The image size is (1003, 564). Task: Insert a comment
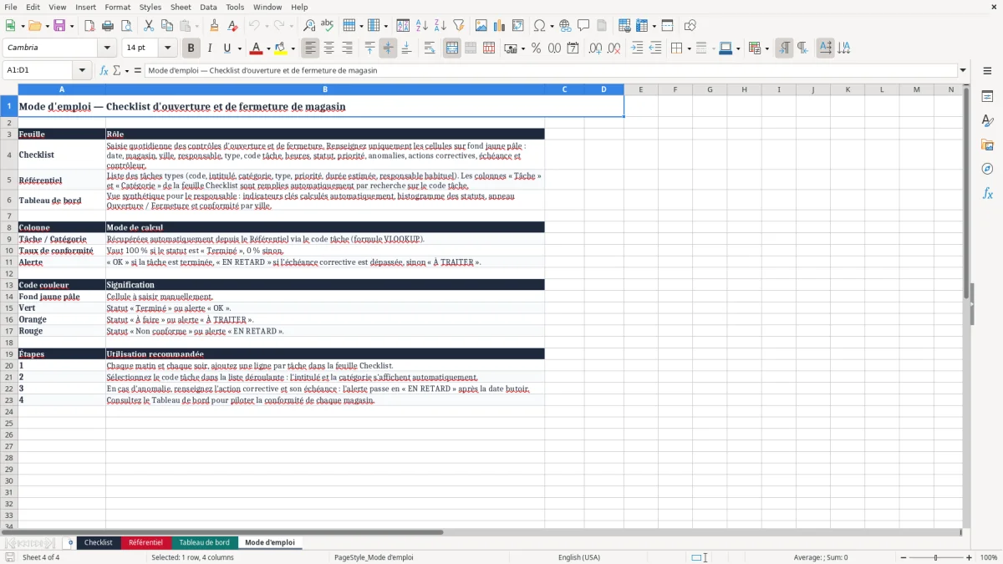tap(583, 26)
